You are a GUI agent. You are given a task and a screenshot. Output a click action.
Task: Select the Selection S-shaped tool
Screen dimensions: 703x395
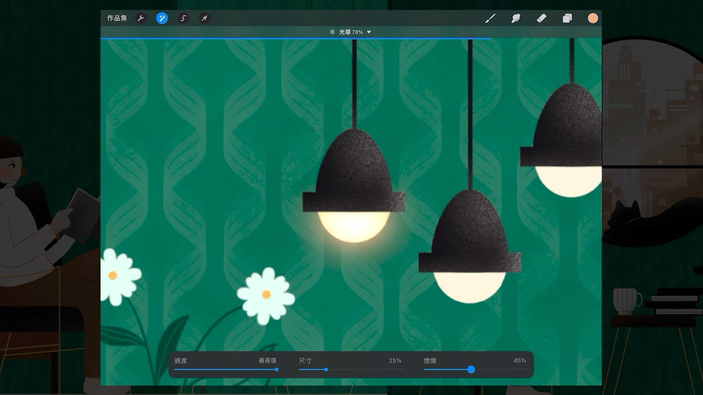(183, 18)
